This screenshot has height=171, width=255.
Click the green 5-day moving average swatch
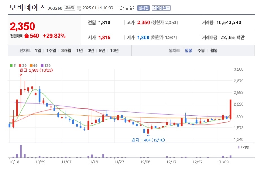[x=11, y=65]
